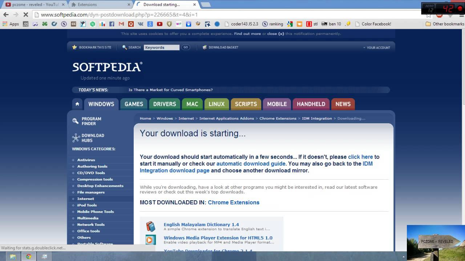Select the MOBILE section tab

[277, 104]
